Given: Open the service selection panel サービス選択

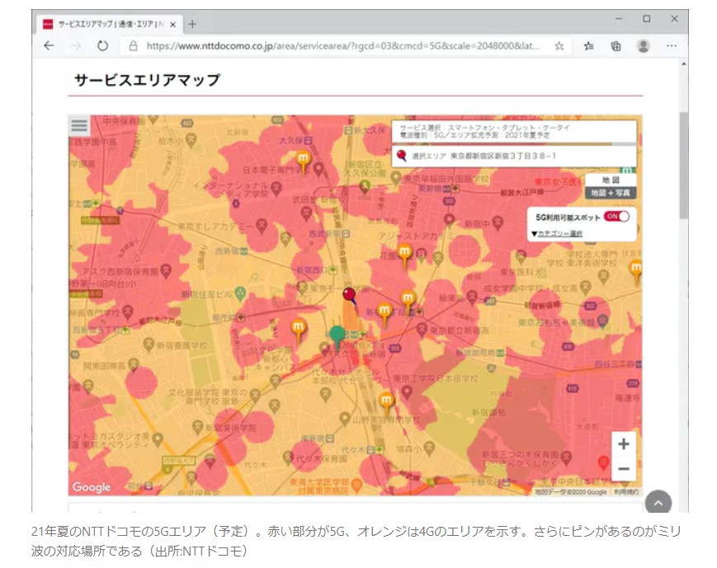Looking at the screenshot, I should click(513, 132).
